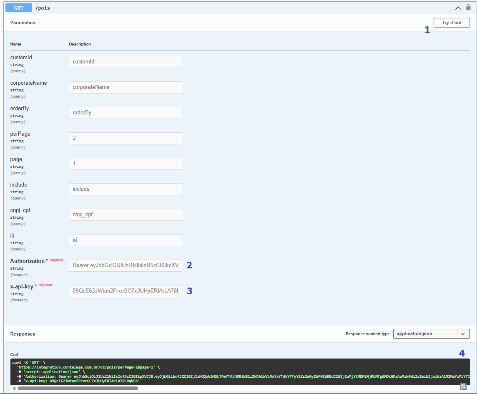Click the include parameter label
477x394 pixels.
pyautogui.click(x=19, y=185)
